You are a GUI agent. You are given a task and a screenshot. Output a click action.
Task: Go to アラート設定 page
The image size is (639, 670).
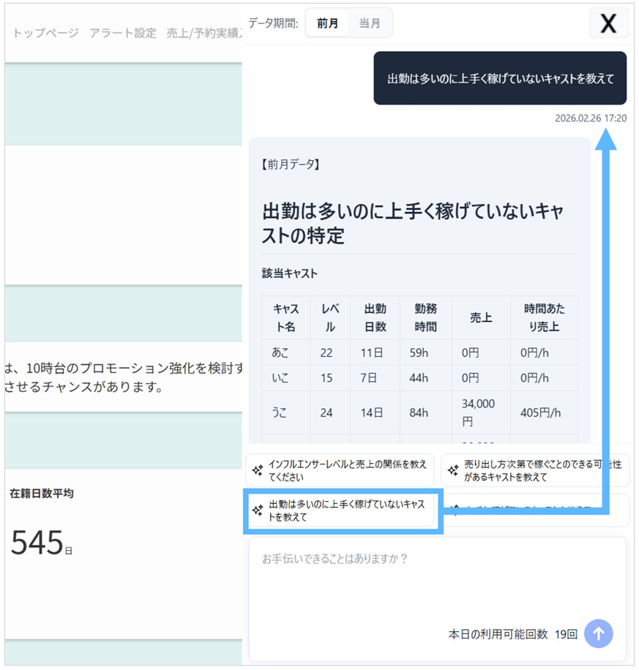coord(122,33)
